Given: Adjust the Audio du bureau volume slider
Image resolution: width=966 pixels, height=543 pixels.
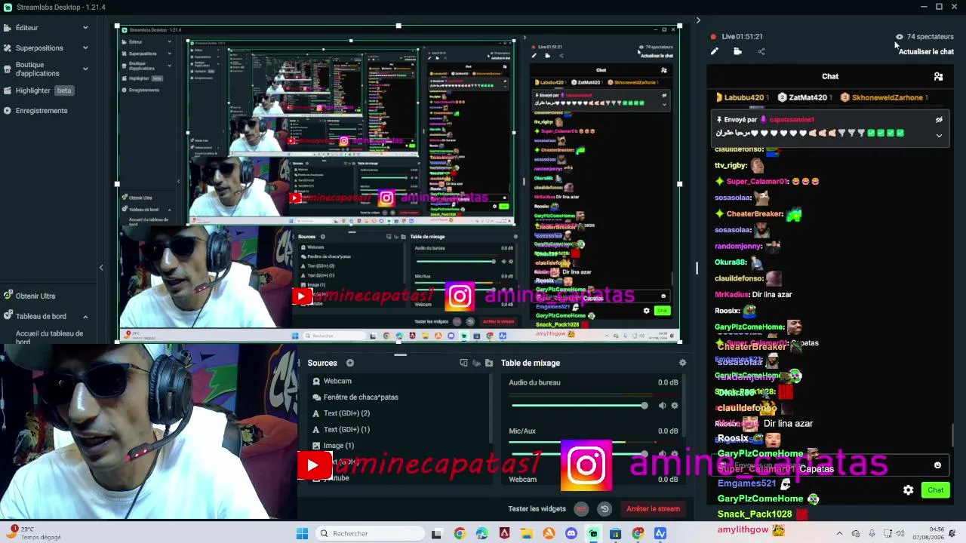Looking at the screenshot, I should pos(579,406).
